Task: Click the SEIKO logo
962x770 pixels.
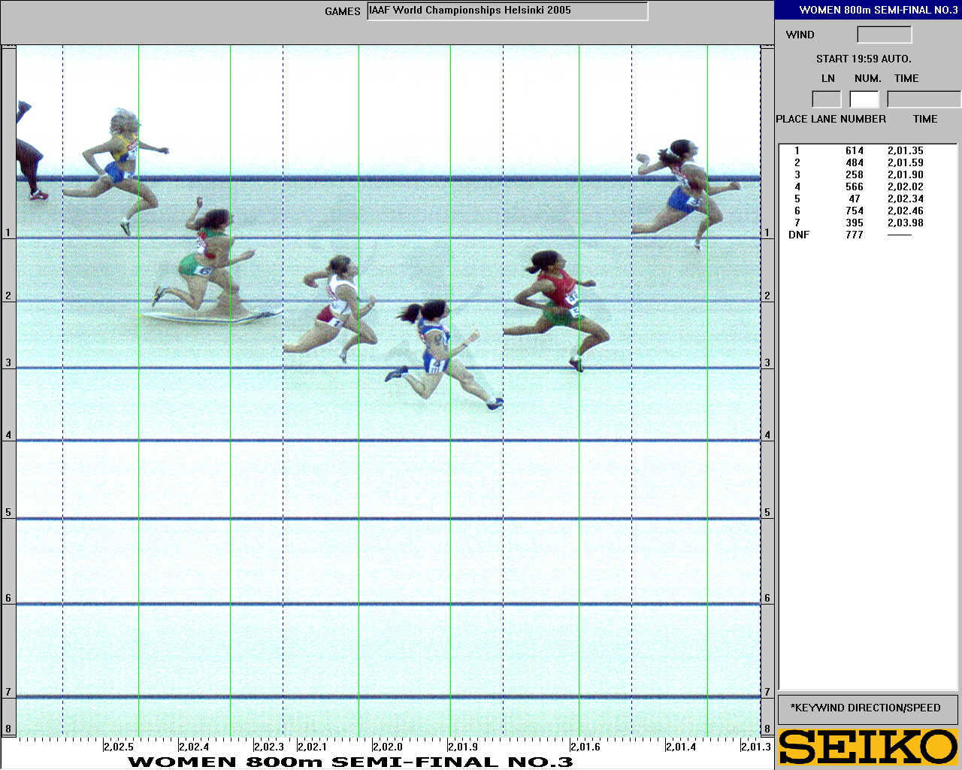Action: (x=868, y=747)
